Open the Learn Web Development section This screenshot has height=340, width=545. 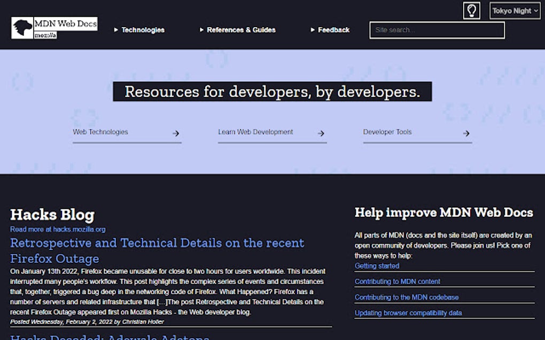[x=255, y=132]
